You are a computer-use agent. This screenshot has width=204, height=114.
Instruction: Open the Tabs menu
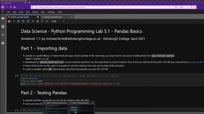click(x=43, y=12)
